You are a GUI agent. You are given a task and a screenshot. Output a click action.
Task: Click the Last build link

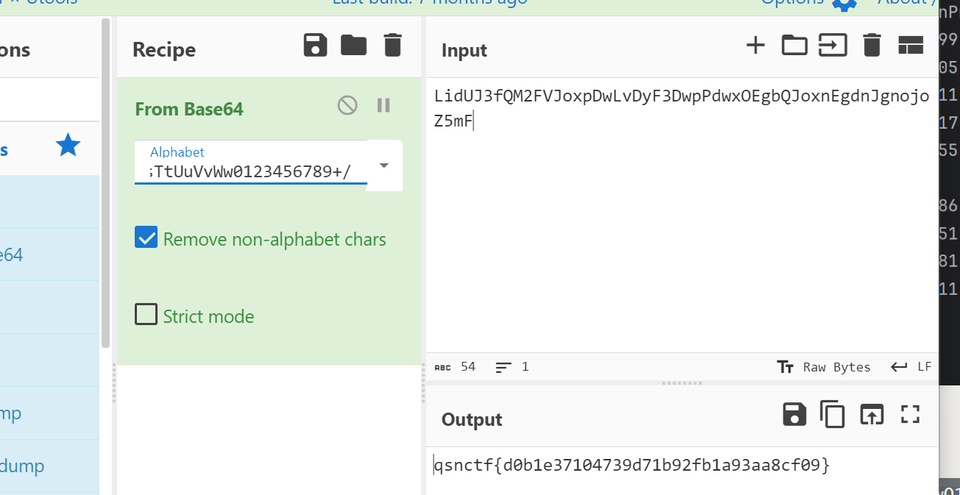click(430, 3)
